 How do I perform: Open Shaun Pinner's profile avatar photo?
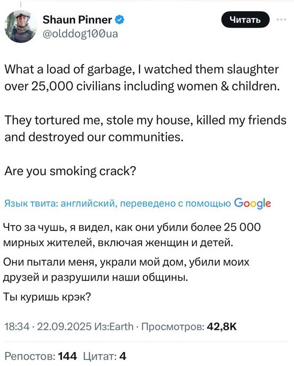[x=21, y=26]
